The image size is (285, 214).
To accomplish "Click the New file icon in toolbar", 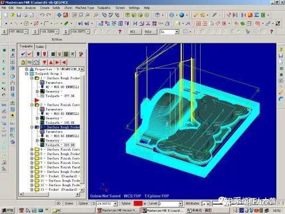I will click(x=6, y=15).
